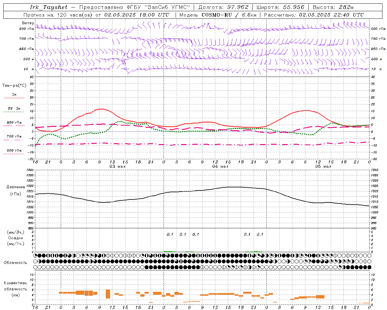This screenshot has height=310, width=387.
Task: Click the dashed line sample under 500 гПа legend
Action: pos(13,154)
